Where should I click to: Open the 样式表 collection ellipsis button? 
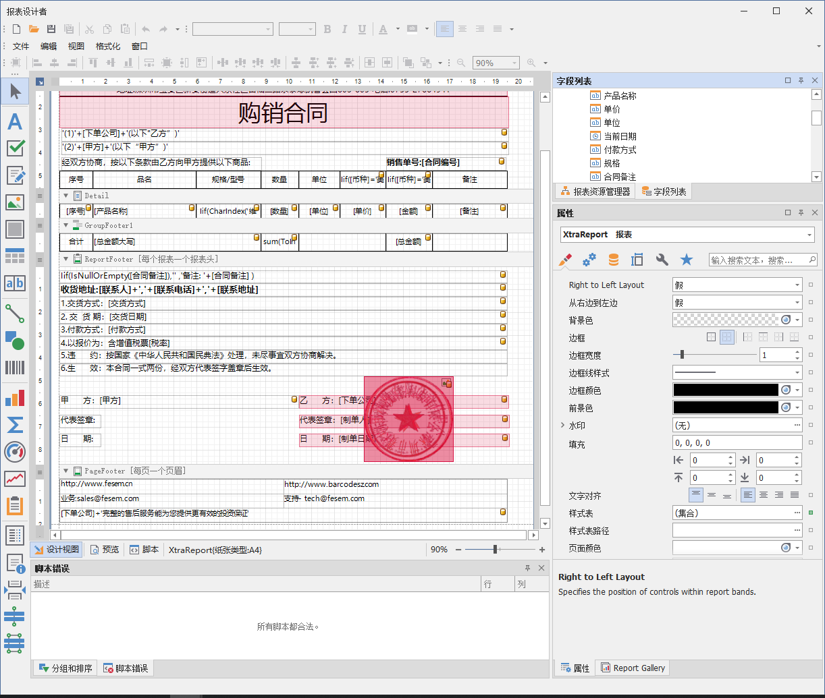(797, 513)
